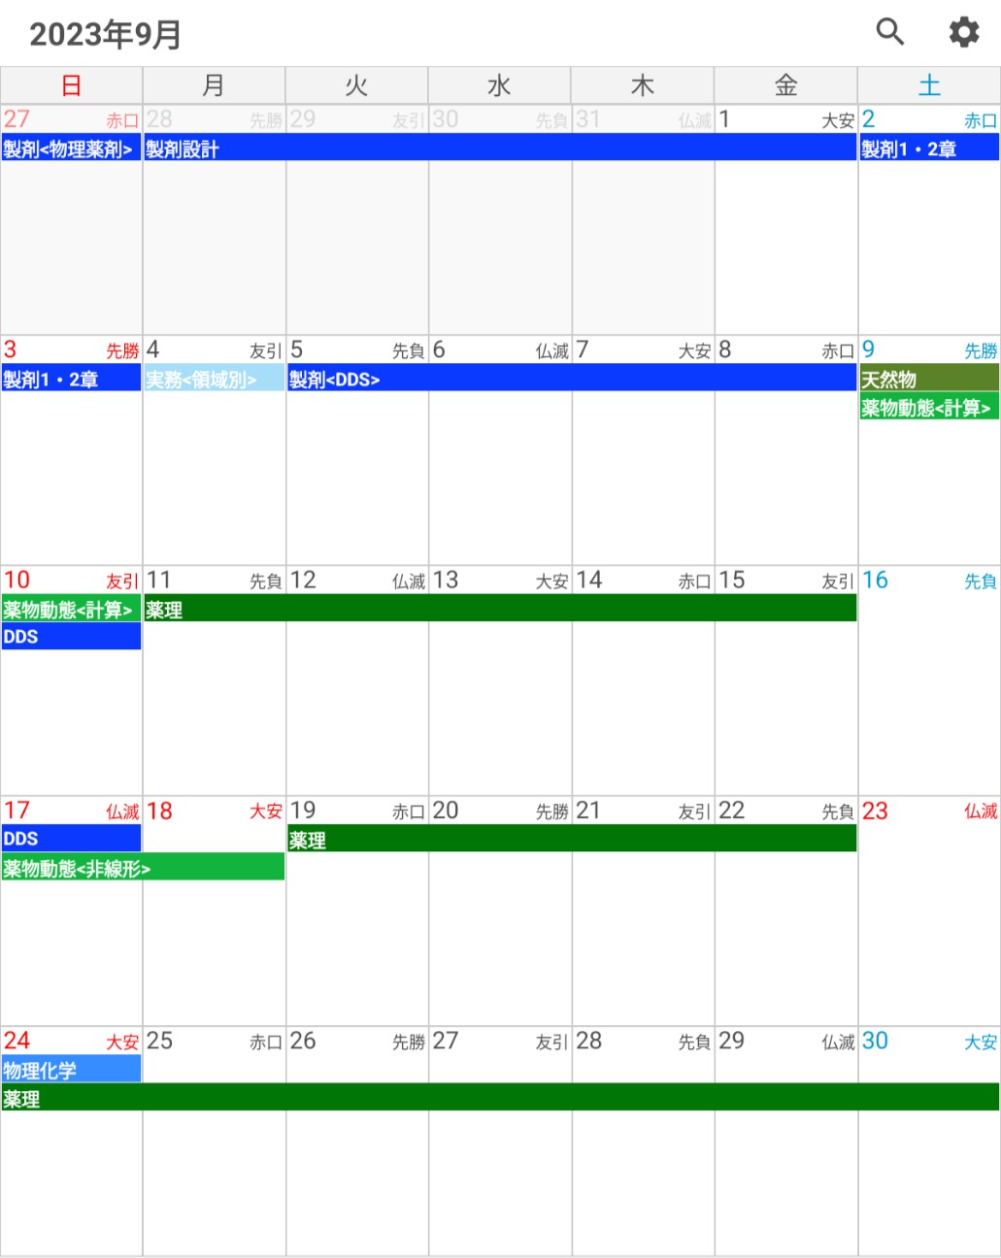Select the 月 weekday header
Image resolution: width=1001 pixels, height=1258 pixels.
[214, 85]
